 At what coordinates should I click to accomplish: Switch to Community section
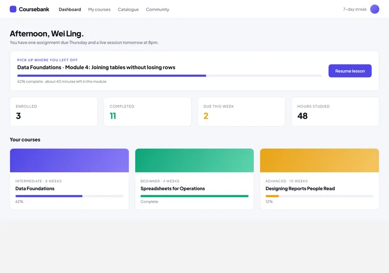(158, 9)
